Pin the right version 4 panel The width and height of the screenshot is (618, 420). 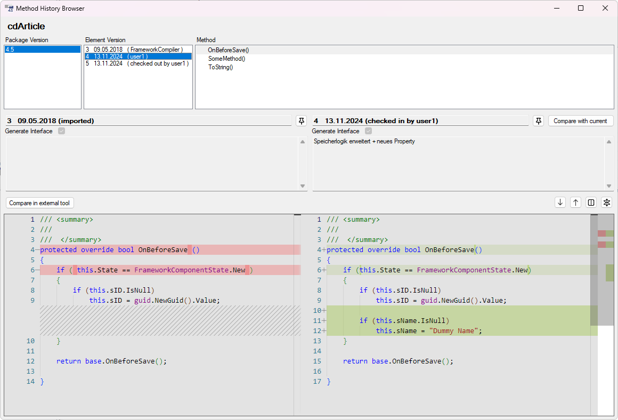(x=539, y=120)
